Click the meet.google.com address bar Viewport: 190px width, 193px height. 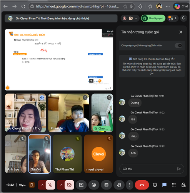pos(77,6)
